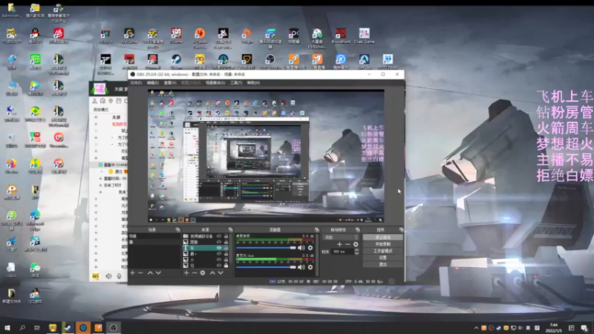Viewport: 594px width, 334px height.
Task: Toggle visibility of the 见 source
Action: [x=218, y=266]
